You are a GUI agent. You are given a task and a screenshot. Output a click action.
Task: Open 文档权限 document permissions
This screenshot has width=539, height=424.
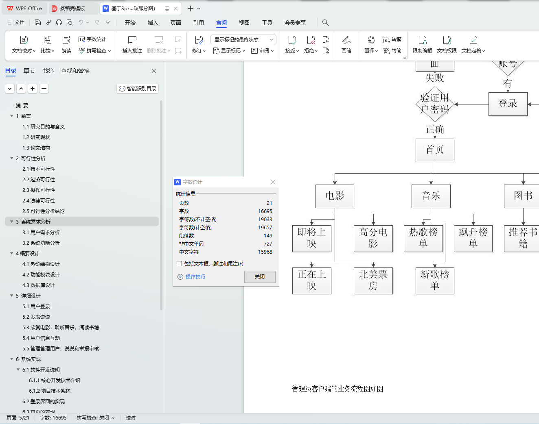click(447, 44)
